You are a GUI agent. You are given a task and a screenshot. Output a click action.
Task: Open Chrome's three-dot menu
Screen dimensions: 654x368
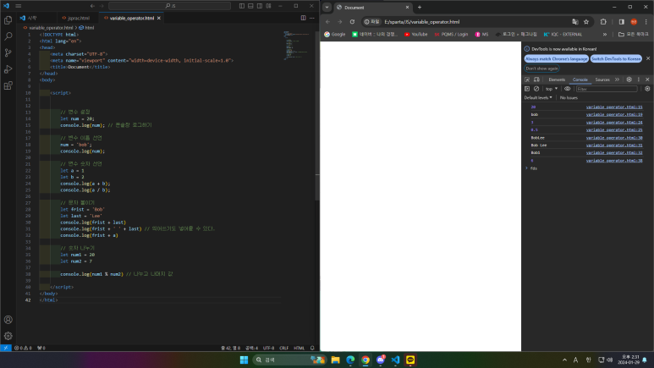pyautogui.click(x=646, y=22)
